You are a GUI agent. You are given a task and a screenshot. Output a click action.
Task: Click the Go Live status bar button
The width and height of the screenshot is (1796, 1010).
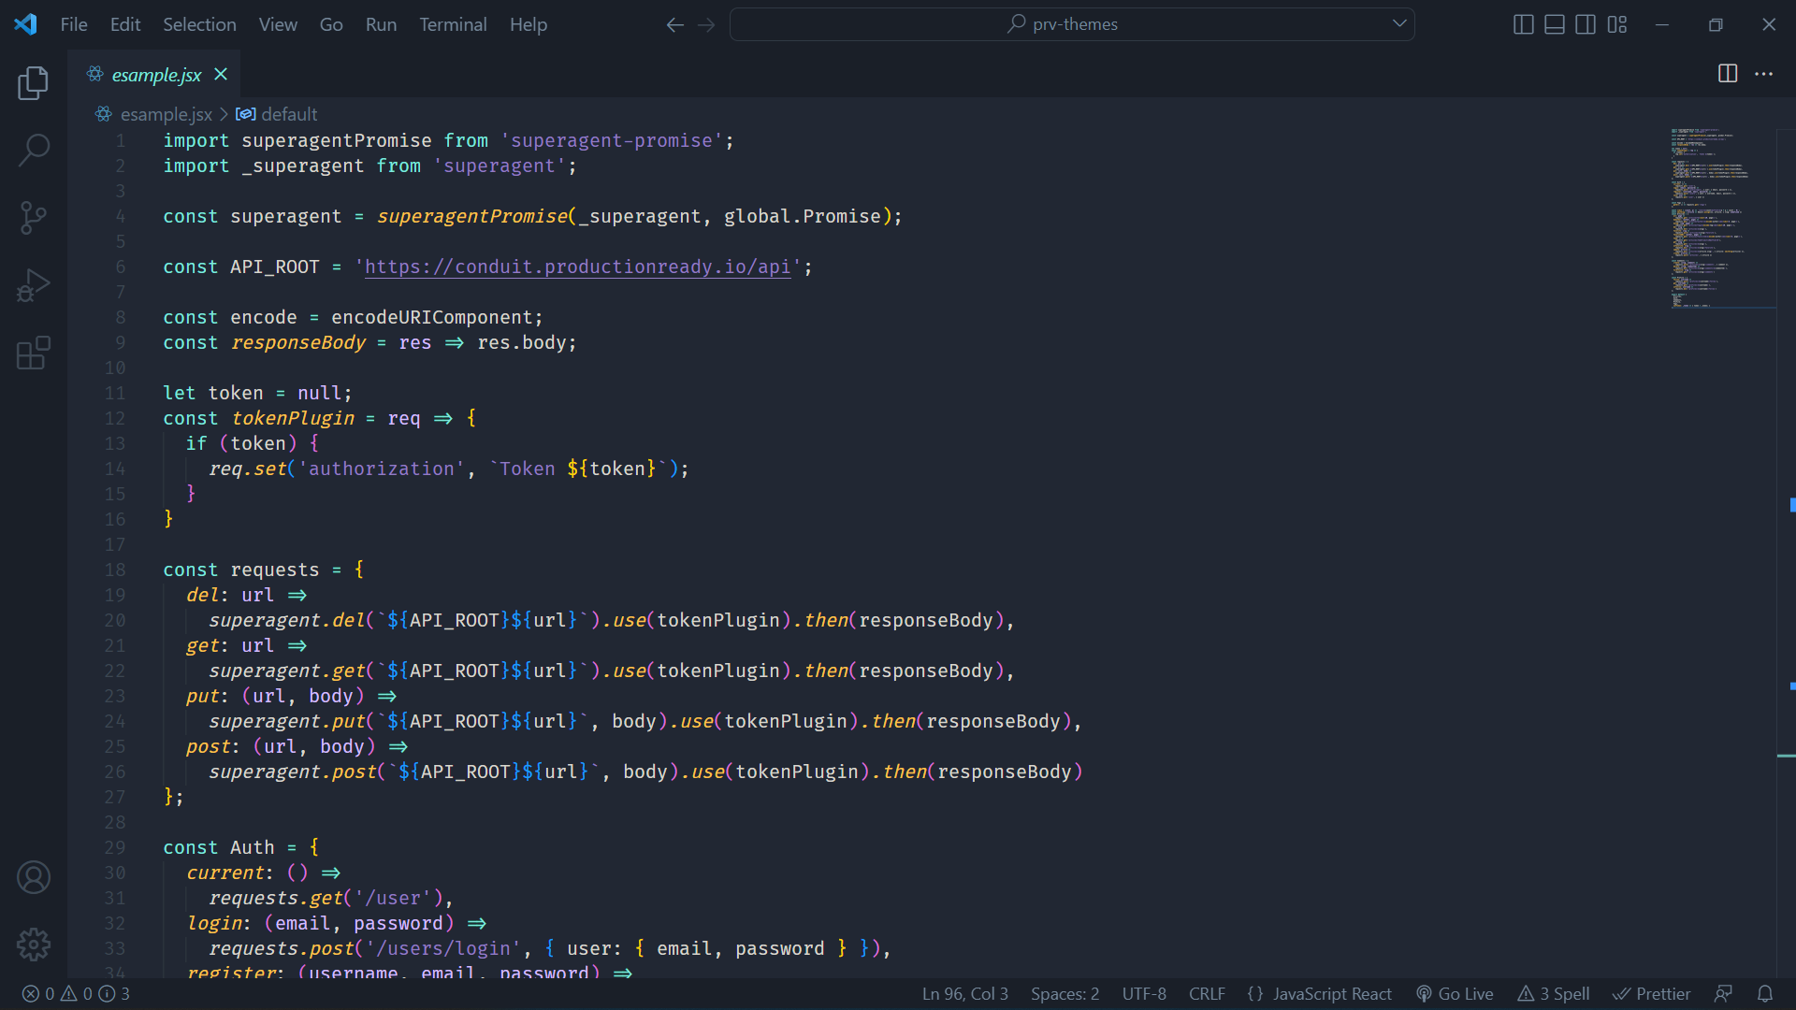(1455, 994)
